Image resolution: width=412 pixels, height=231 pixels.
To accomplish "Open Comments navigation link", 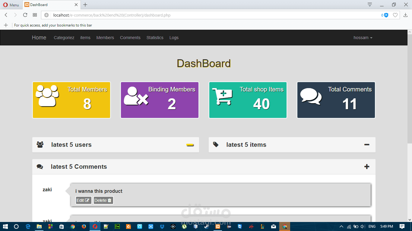I will tap(130, 38).
